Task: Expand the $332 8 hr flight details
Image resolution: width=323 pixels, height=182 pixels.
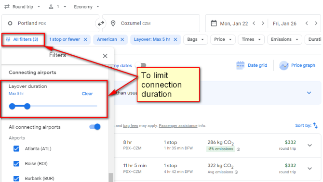Action: point(310,146)
